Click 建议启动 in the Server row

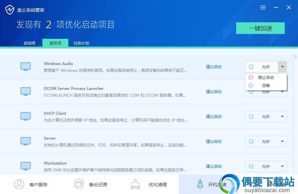214,142
